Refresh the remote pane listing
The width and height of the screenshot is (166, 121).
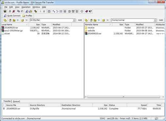click(x=99, y=20)
